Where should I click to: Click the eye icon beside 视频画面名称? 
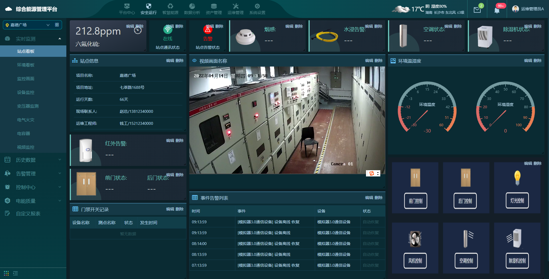click(x=194, y=61)
